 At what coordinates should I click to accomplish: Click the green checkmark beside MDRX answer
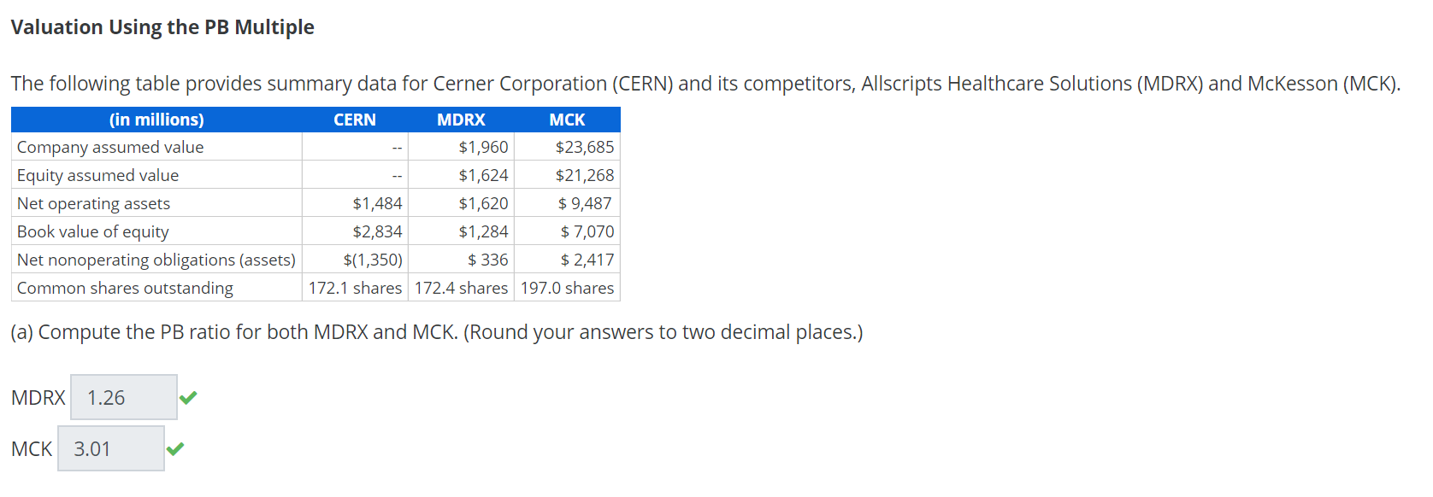click(188, 396)
